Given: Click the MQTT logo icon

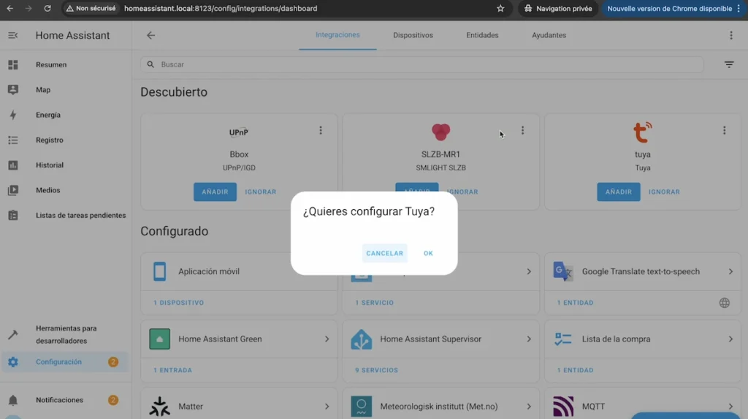Looking at the screenshot, I should [x=563, y=407].
